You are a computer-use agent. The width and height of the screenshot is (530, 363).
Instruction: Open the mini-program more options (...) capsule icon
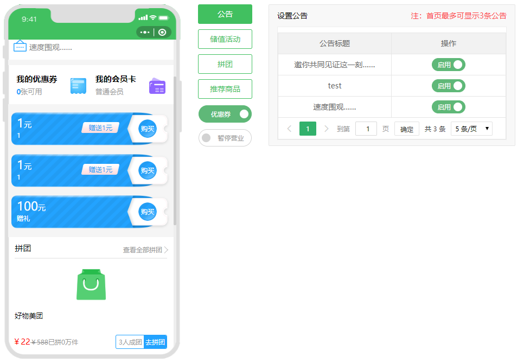pyautogui.click(x=144, y=32)
